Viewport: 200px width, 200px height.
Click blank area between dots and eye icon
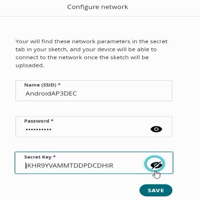point(101,129)
